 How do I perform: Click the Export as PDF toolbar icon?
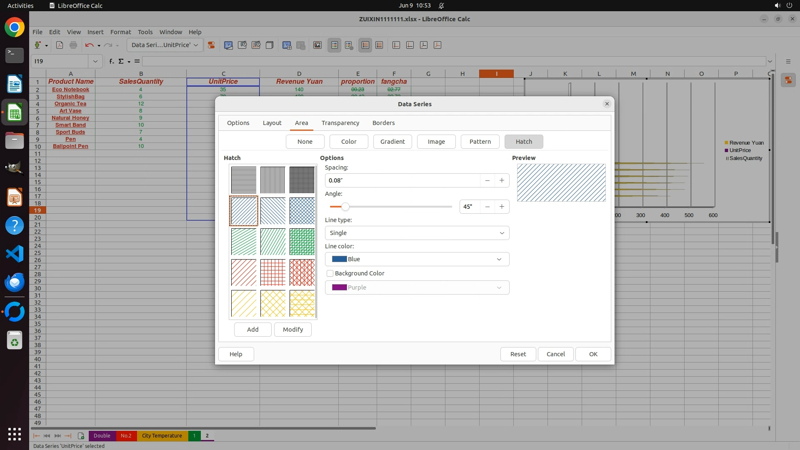60,45
